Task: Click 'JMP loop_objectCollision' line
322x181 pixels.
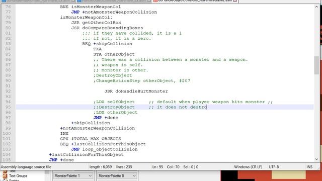Action: [x=104, y=149]
